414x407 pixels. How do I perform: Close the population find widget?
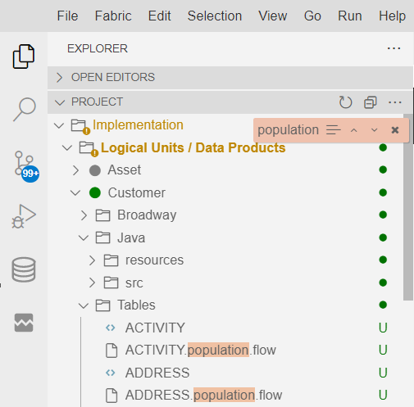tap(395, 130)
